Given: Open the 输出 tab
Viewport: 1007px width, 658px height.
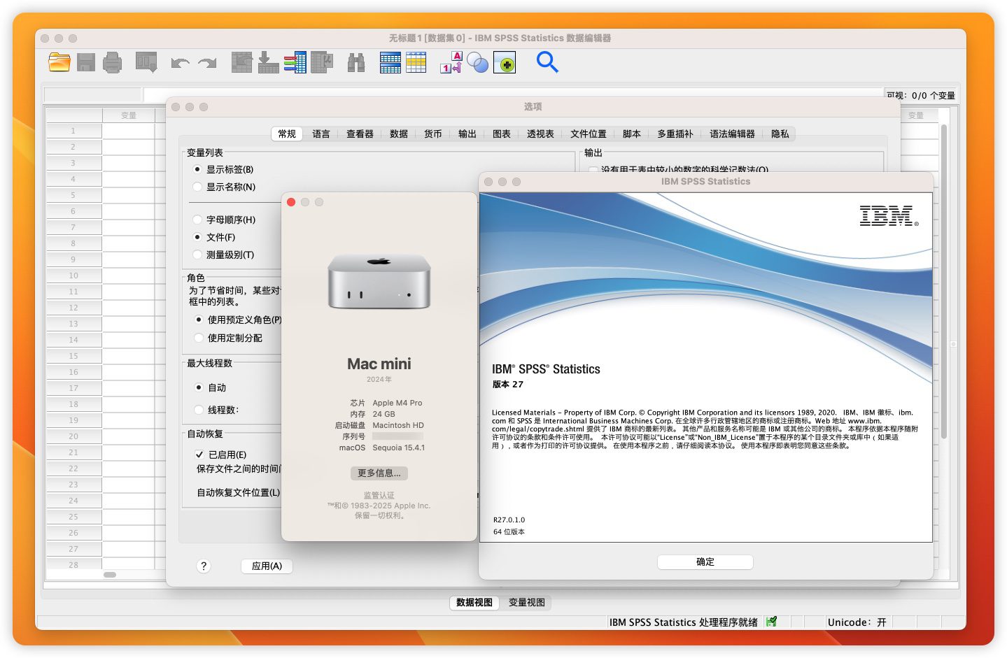Looking at the screenshot, I should [467, 134].
